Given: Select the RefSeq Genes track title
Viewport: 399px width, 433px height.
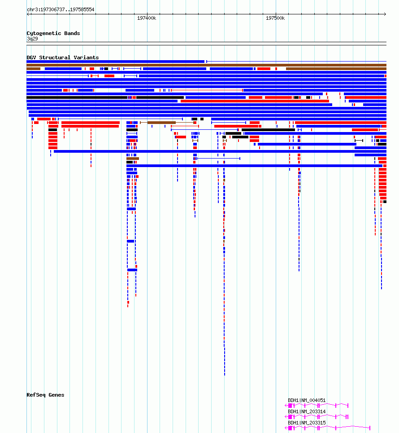Looking at the screenshot, I should (x=45, y=395).
